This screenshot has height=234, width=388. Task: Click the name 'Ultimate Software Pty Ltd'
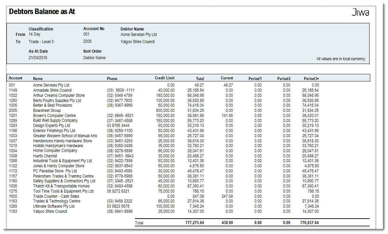54,206
